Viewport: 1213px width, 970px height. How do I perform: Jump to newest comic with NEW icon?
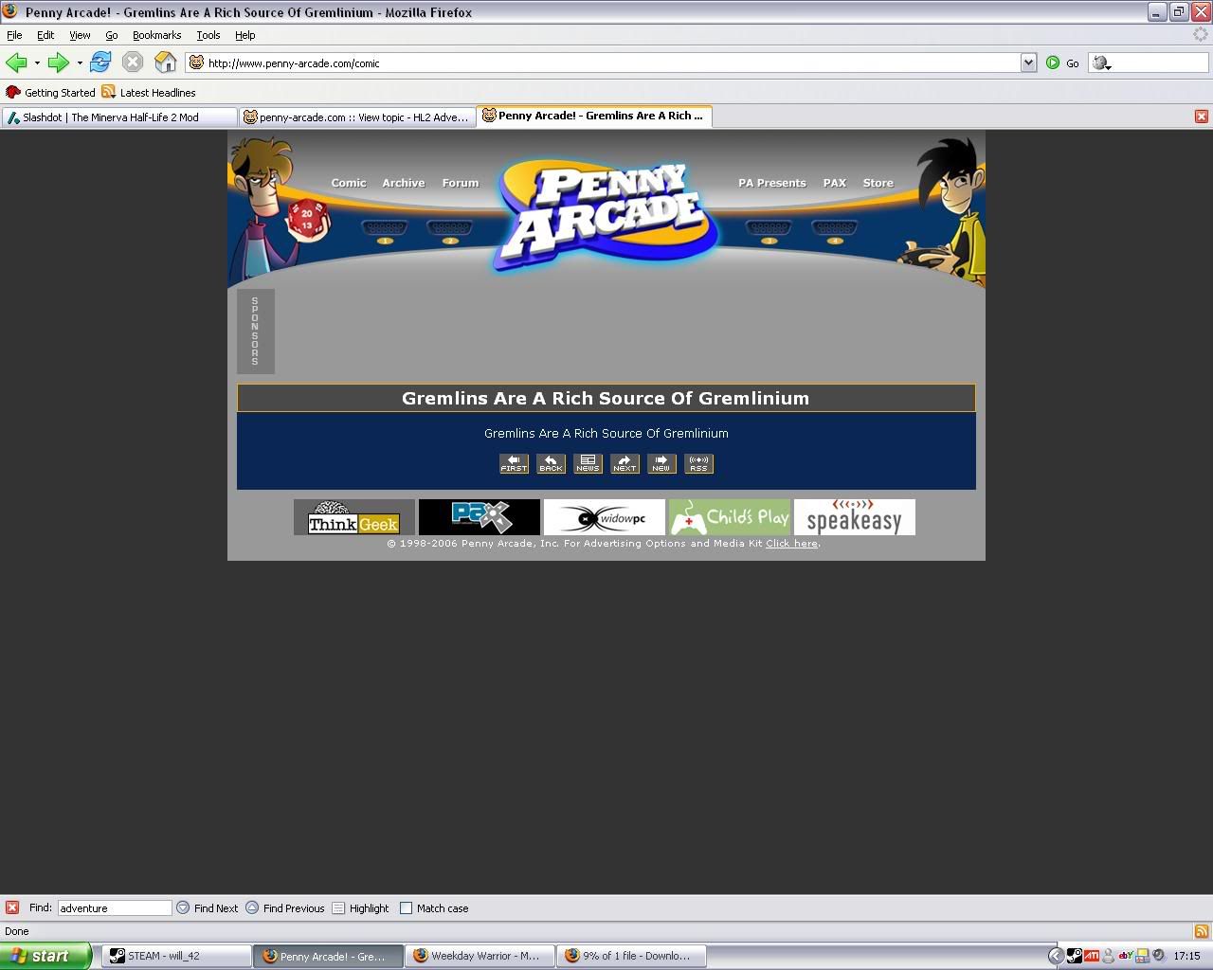[661, 463]
